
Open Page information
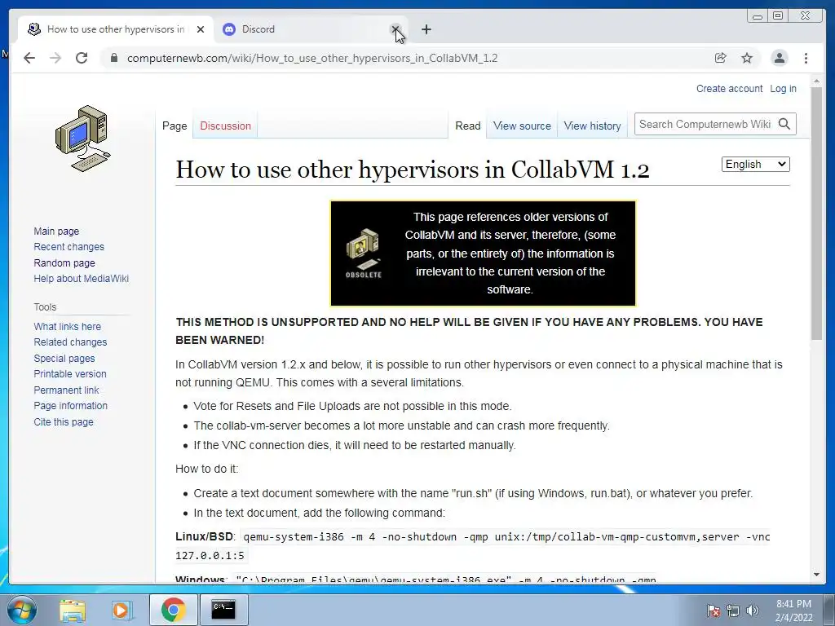[x=70, y=406]
